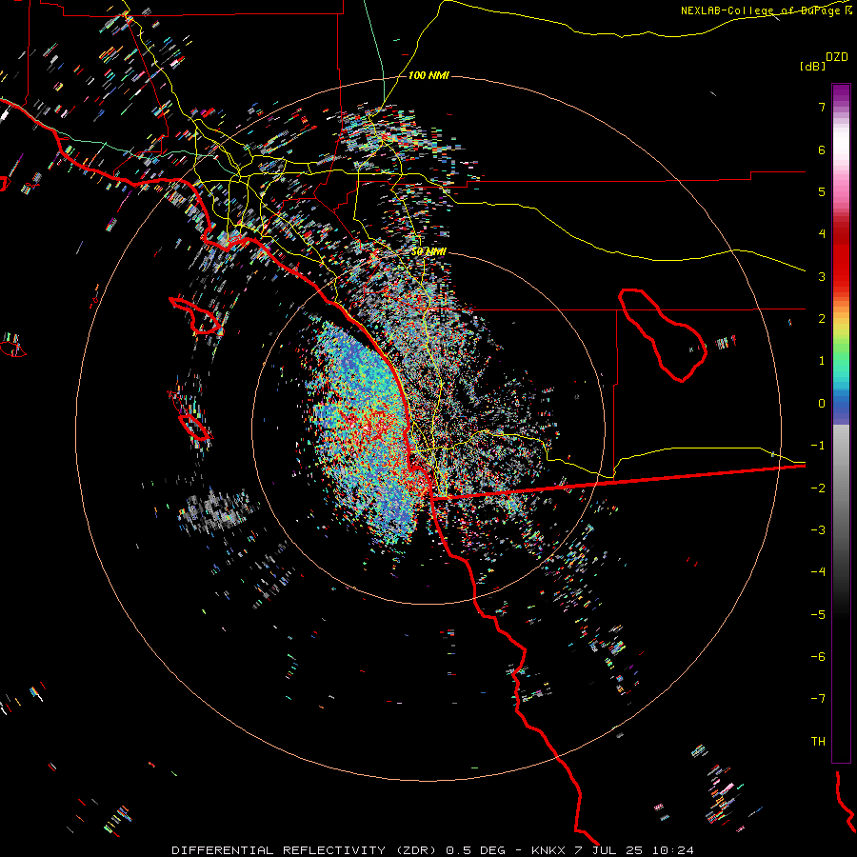This screenshot has height=857, width=857.
Task: Click the 7 JUL 25 date text
Action: click(x=608, y=850)
